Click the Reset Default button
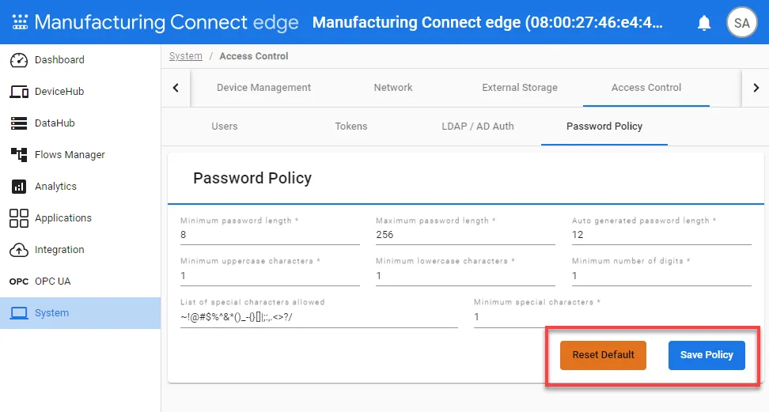The height and width of the screenshot is (412, 769). 603,355
